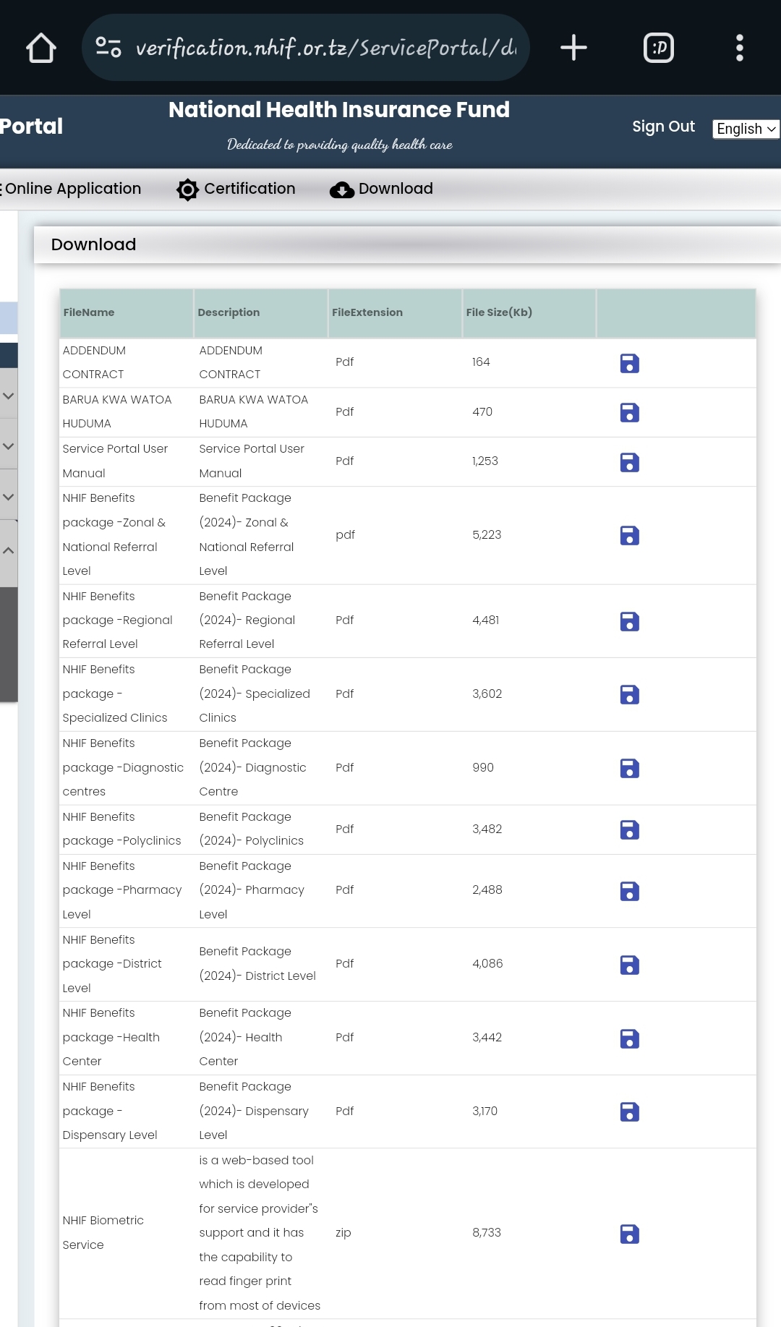
Task: Open a new browser tab with plus icon
Action: (x=573, y=48)
